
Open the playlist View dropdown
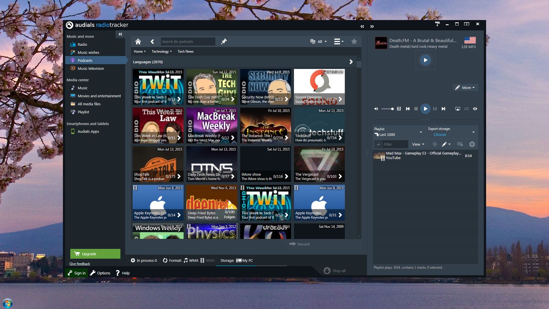[x=418, y=144]
